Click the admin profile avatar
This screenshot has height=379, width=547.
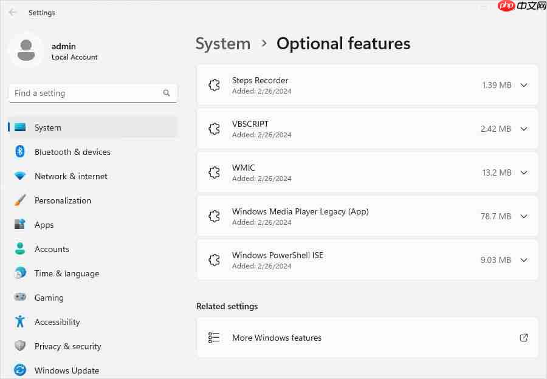click(x=26, y=50)
